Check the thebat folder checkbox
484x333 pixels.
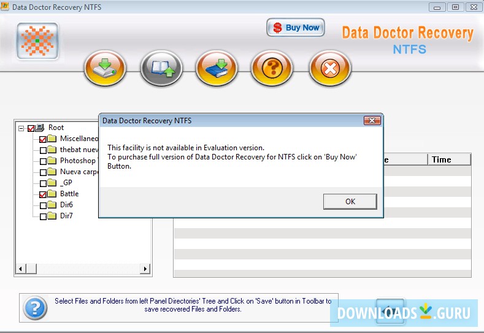[x=43, y=150]
